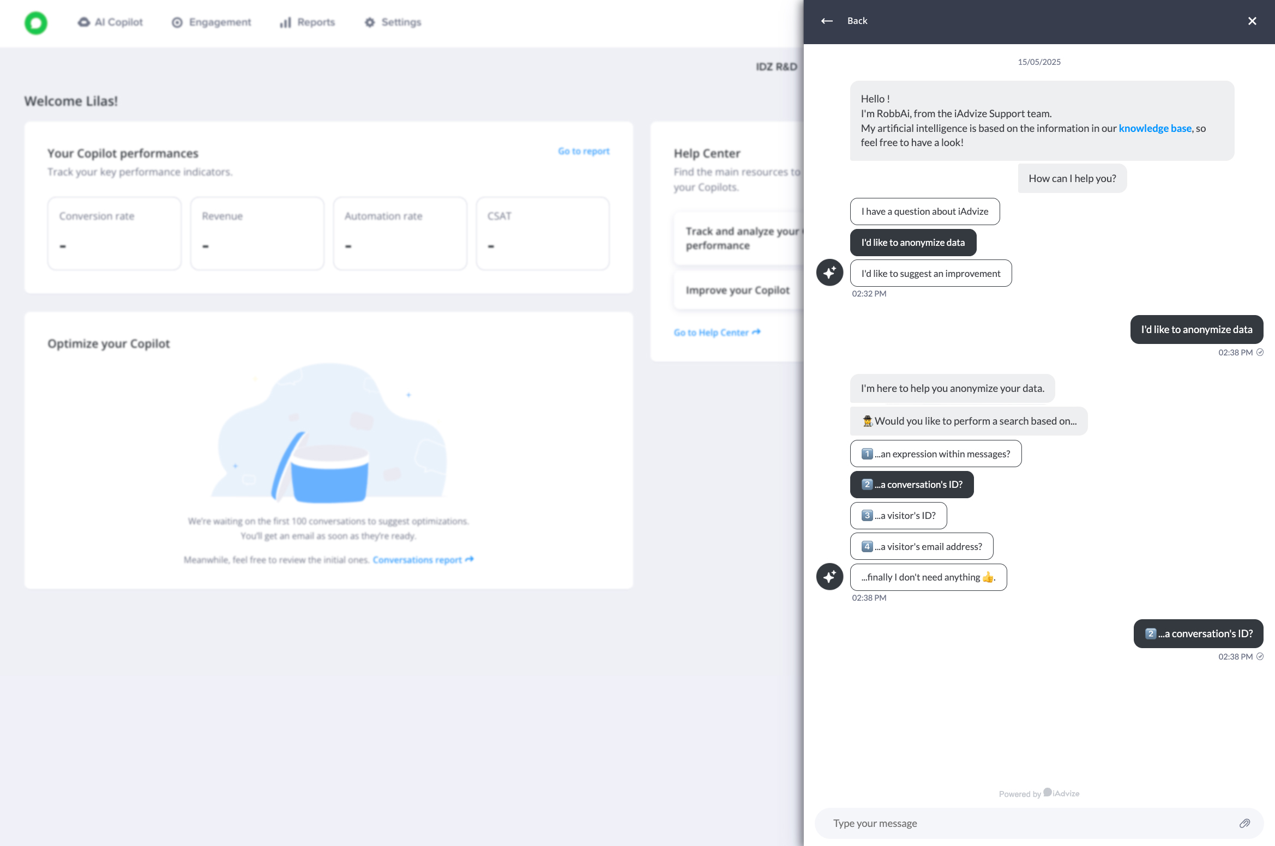Click the RobbAi sparkle avatar near 02:32 PM
This screenshot has height=846, width=1275.
click(x=829, y=272)
